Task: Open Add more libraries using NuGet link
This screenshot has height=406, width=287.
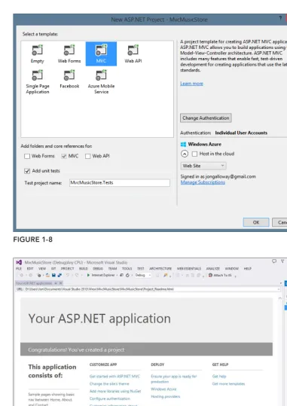Action: pyautogui.click(x=115, y=391)
